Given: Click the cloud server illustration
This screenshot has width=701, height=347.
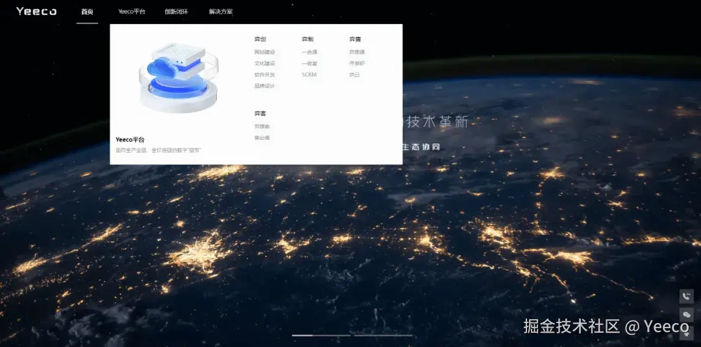Looking at the screenshot, I should pos(179,77).
